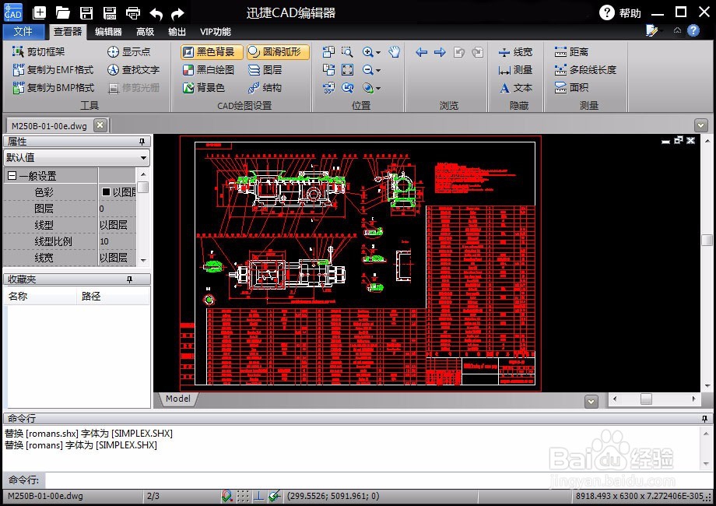Open the 图层 layers dialog
The width and height of the screenshot is (716, 506).
point(265,69)
